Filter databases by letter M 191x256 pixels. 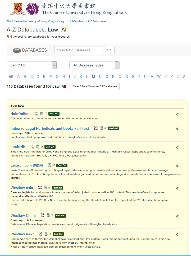pos(93,77)
